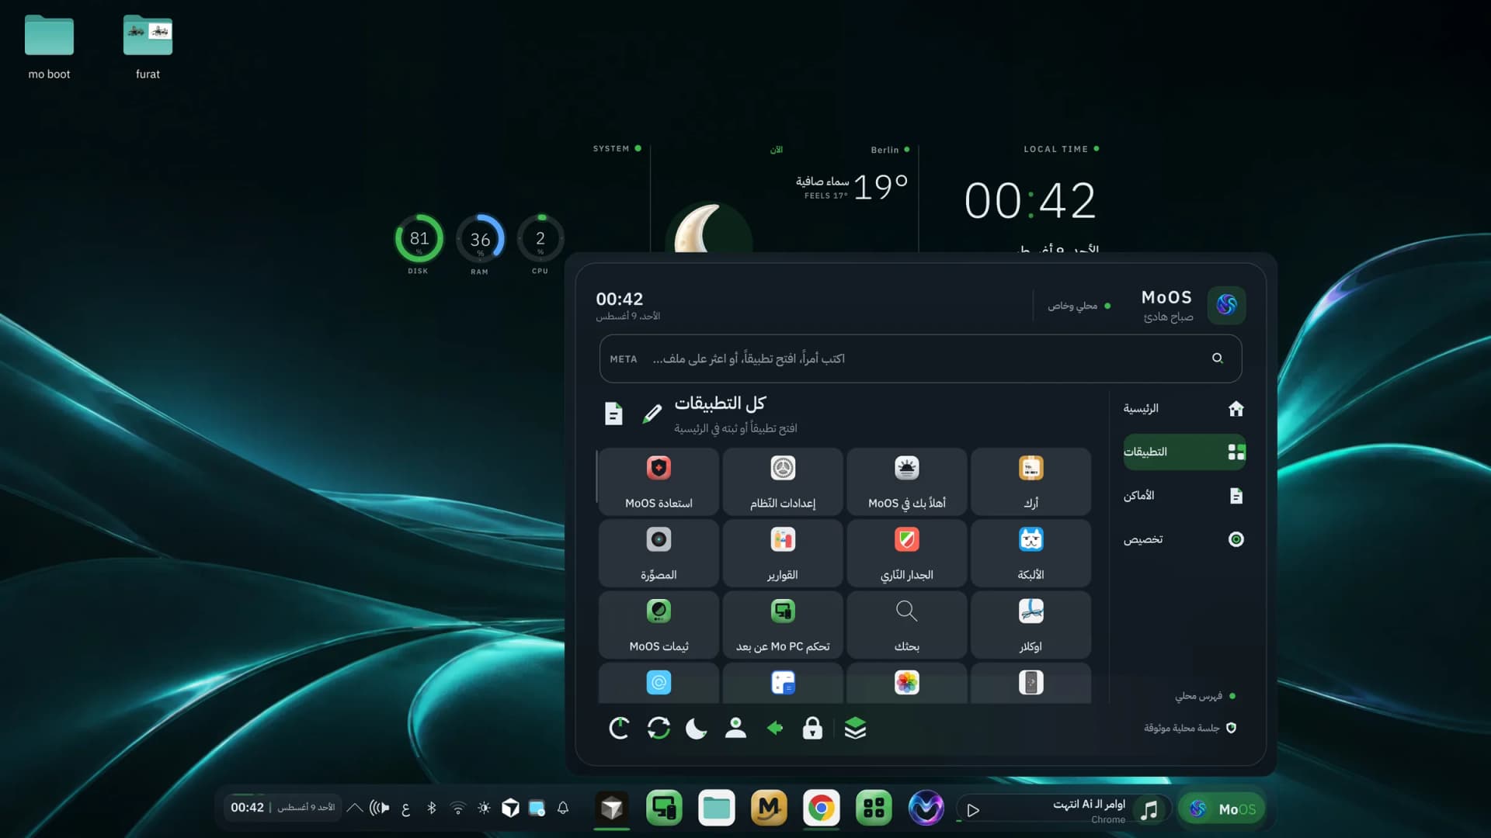Open the القوارير bottles app
Viewport: 1491px width, 838px height.
pos(783,553)
